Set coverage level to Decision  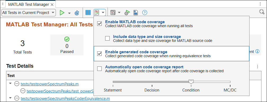click(x=152, y=90)
